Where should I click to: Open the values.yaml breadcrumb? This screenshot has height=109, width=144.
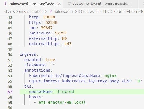click(x=64, y=12)
